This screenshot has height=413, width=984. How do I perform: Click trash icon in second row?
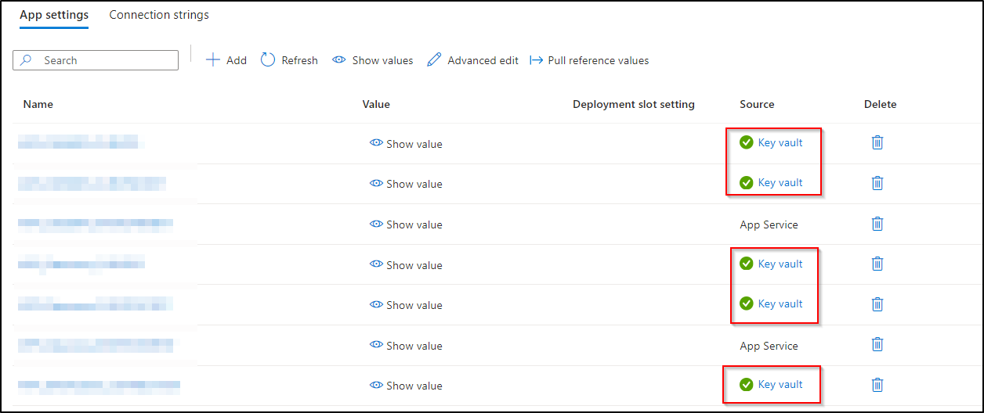pos(877,183)
